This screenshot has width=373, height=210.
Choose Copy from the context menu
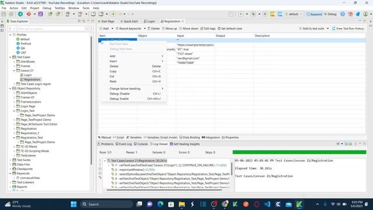[x=133, y=71]
